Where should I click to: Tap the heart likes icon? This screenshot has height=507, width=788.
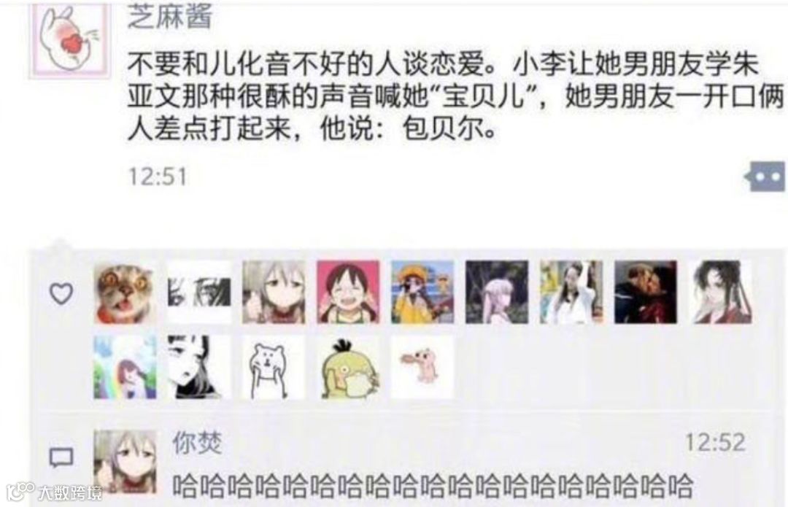[x=61, y=293]
